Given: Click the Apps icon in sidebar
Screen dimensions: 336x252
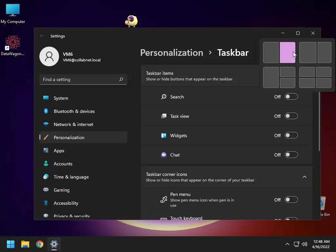Looking at the screenshot, I should pyautogui.click(x=46, y=150).
